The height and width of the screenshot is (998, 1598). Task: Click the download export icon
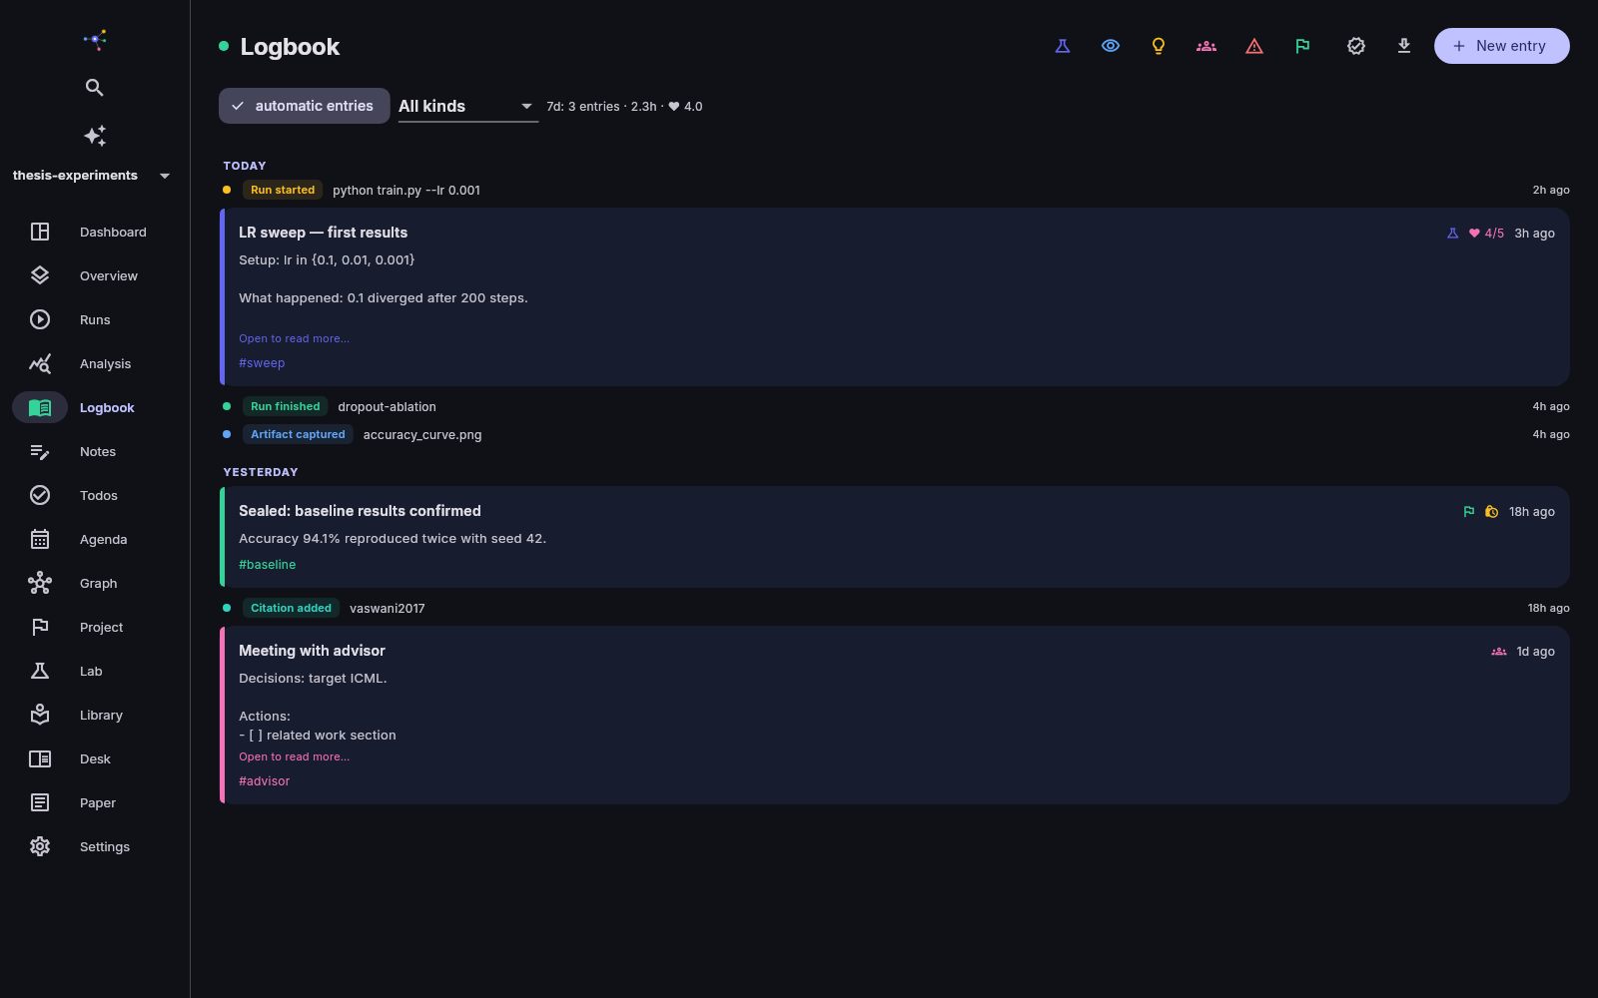click(1404, 46)
